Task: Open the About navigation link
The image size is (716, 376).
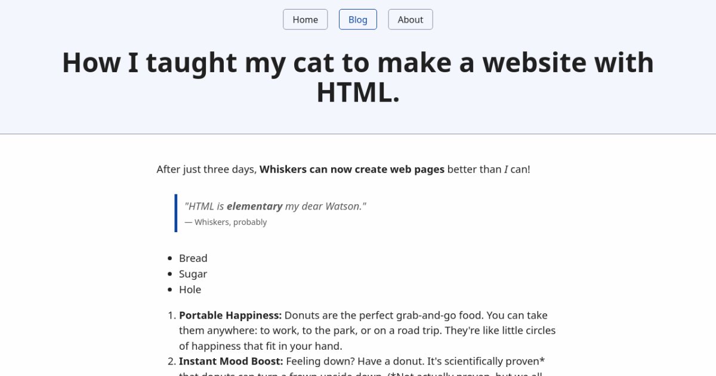Action: [411, 20]
